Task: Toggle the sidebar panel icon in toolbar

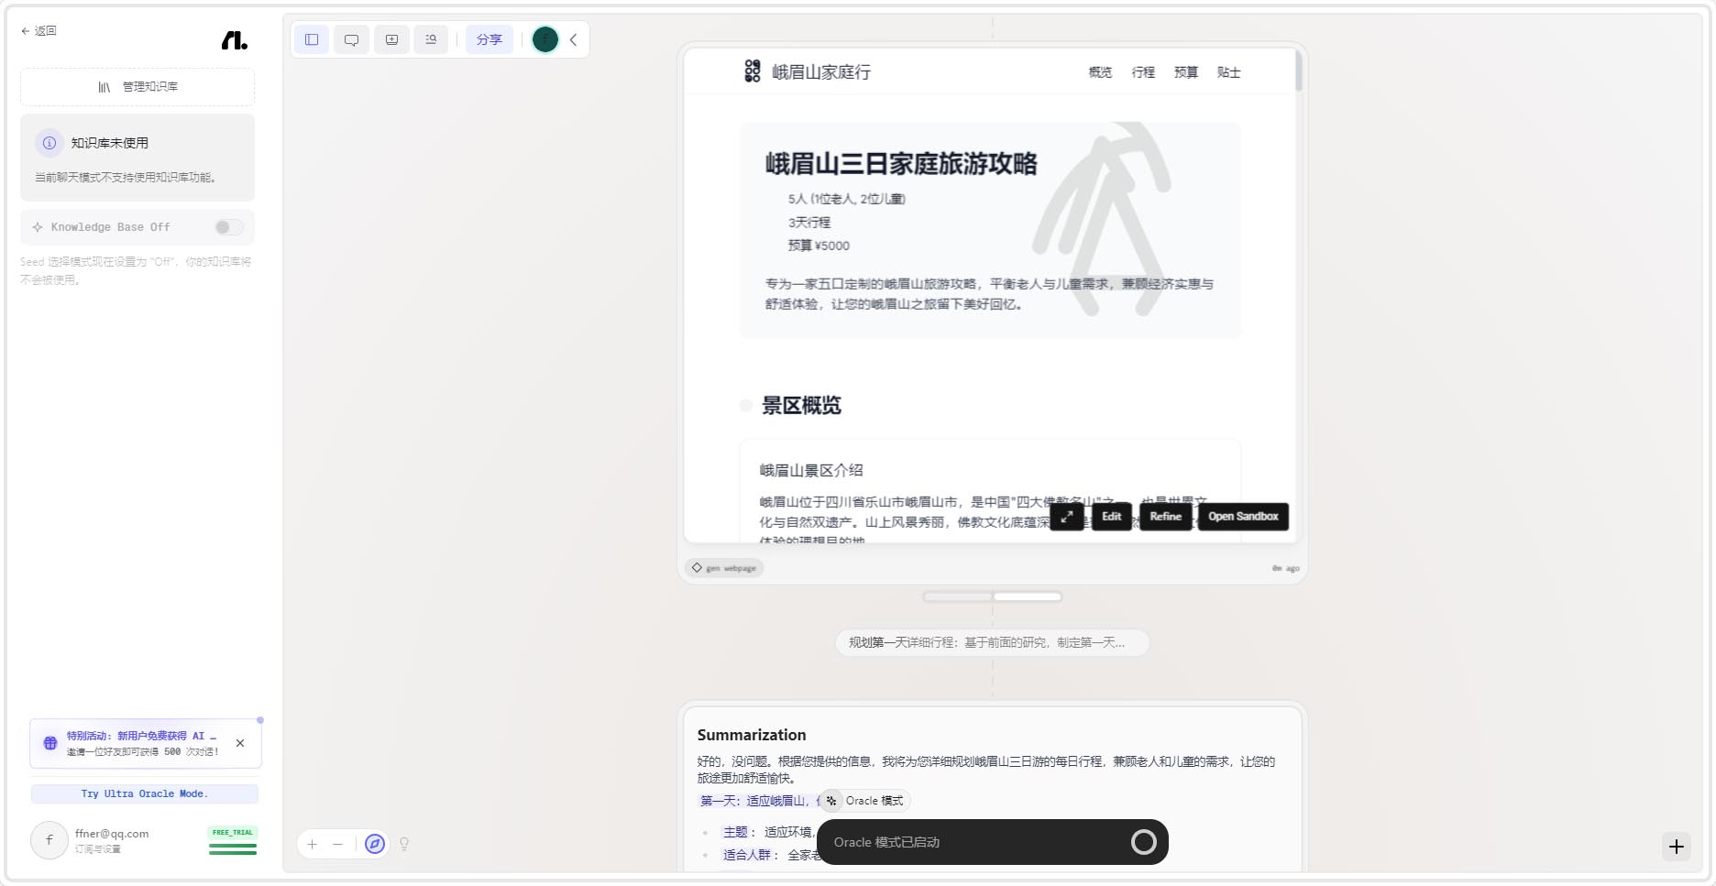Action: 312,39
